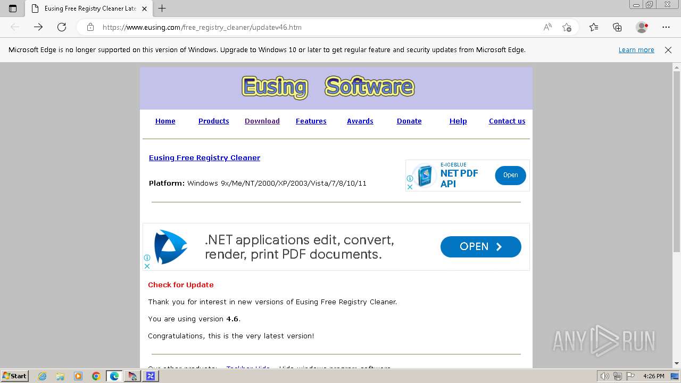Click the profile avatar icon

click(x=642, y=27)
